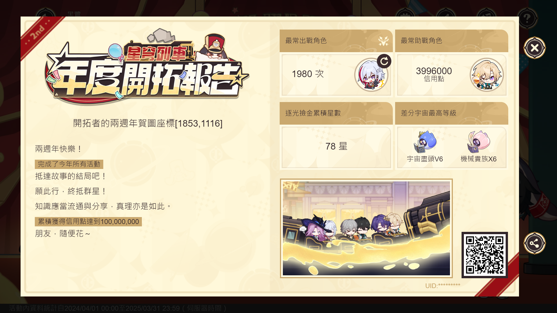Click the 1980 次 battle count
This screenshot has height=313, width=557.
(x=308, y=74)
